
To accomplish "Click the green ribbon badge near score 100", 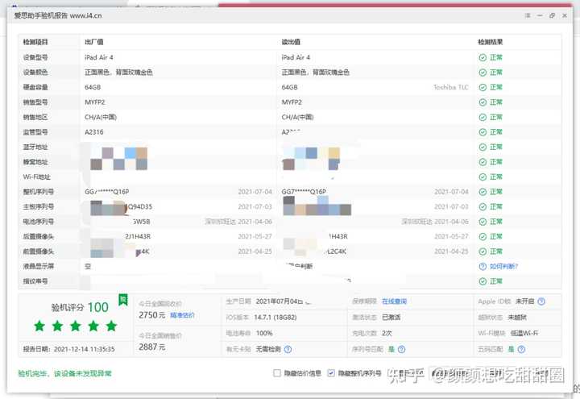I will click(x=123, y=299).
